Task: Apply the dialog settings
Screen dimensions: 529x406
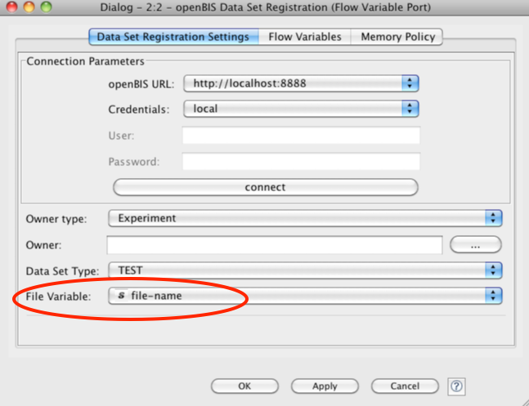Action: [325, 386]
